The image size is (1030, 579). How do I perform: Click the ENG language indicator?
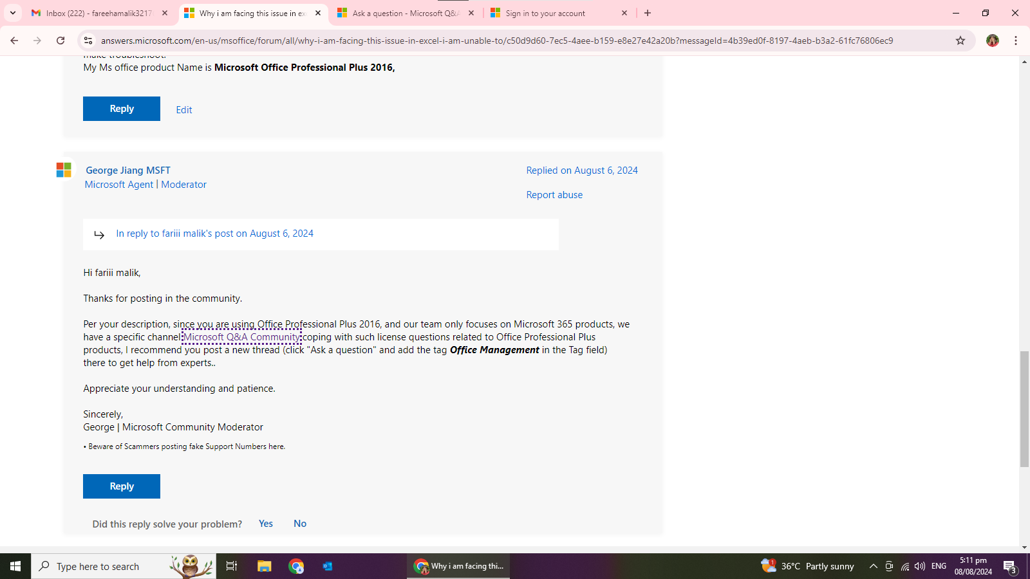coord(939,566)
